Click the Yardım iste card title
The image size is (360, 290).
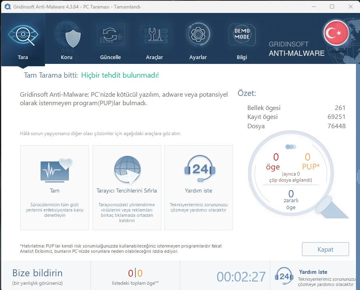(x=198, y=191)
